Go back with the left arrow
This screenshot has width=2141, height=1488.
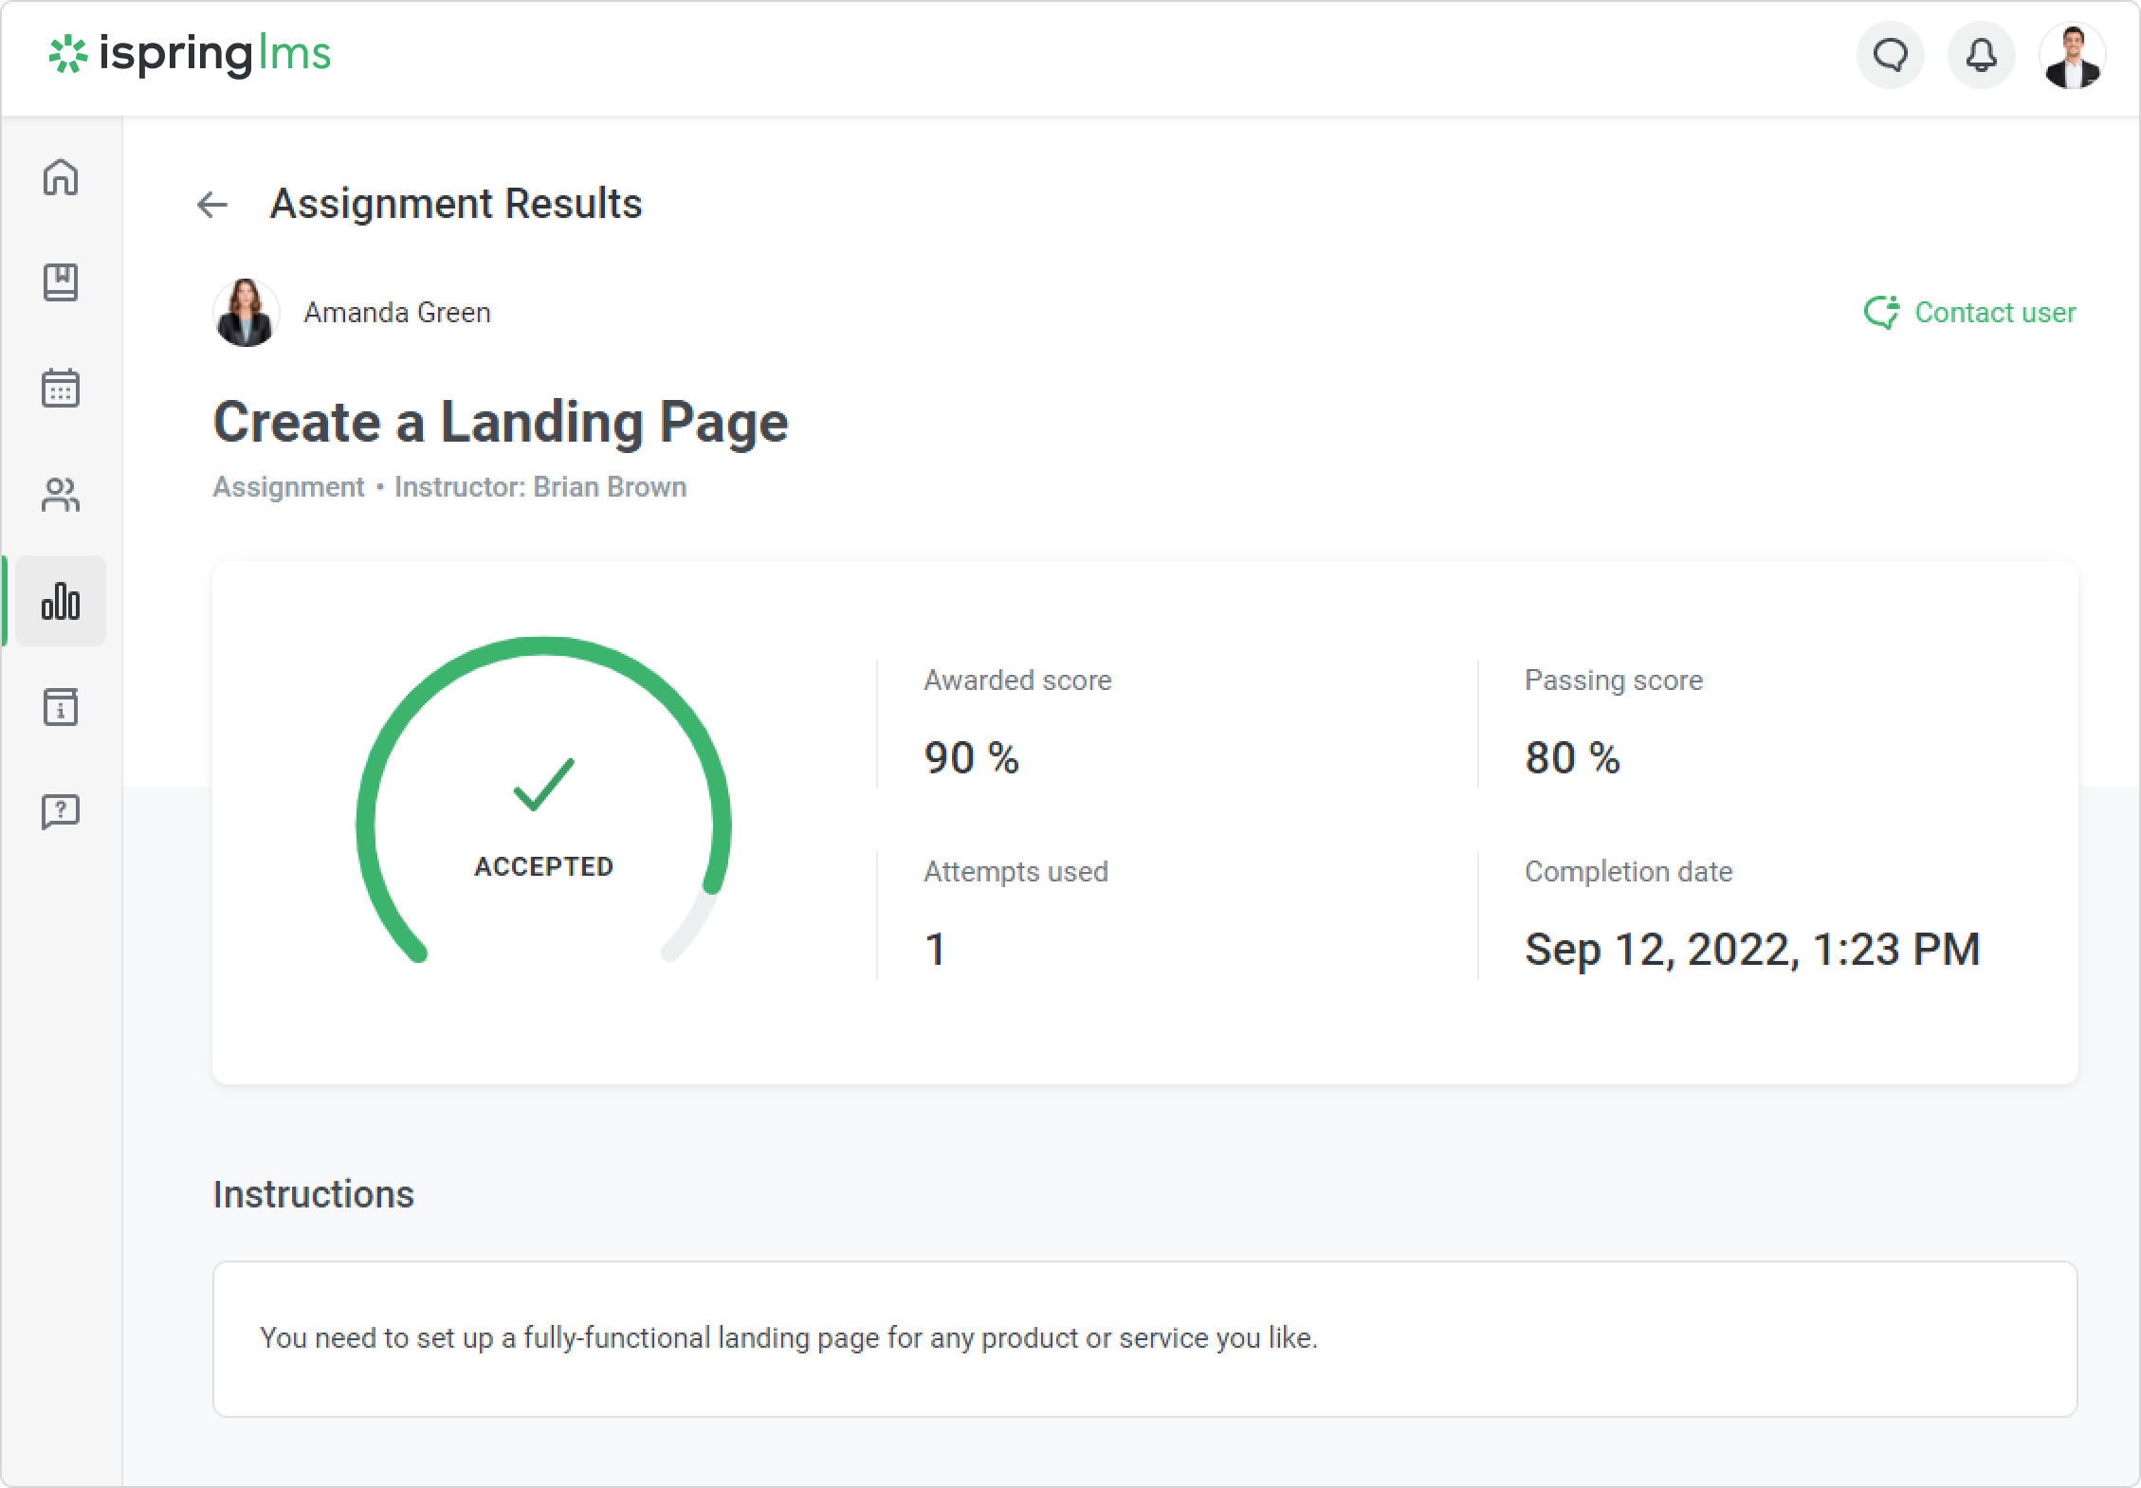coord(212,204)
